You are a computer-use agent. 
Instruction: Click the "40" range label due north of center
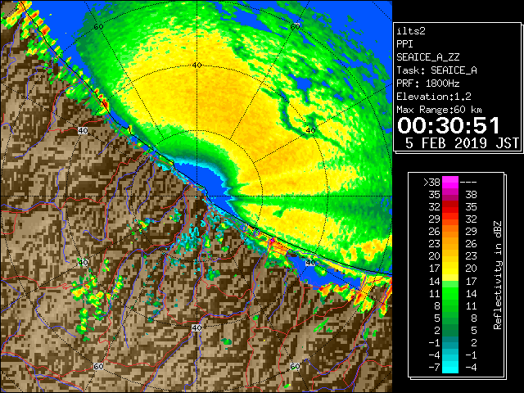[196, 65]
